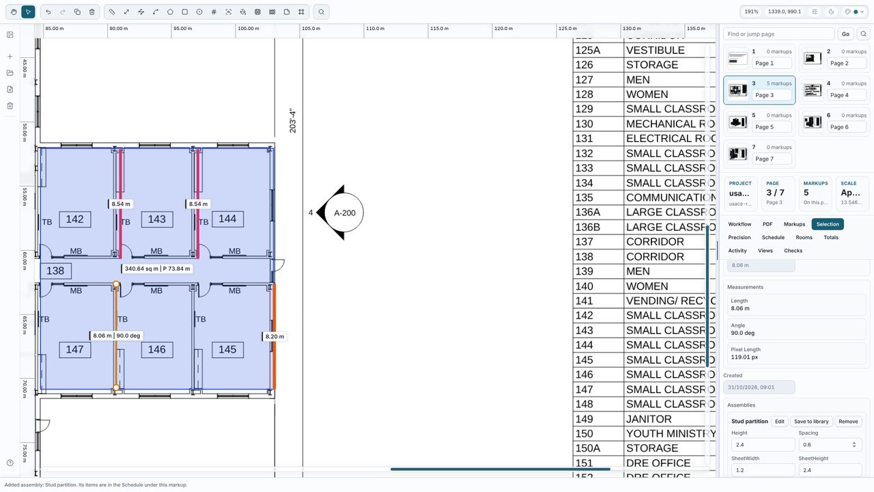
Task: Choose the rectangle area tool
Action: [184, 12]
